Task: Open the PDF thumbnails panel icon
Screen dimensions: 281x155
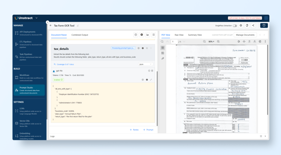Action: coord(162,48)
